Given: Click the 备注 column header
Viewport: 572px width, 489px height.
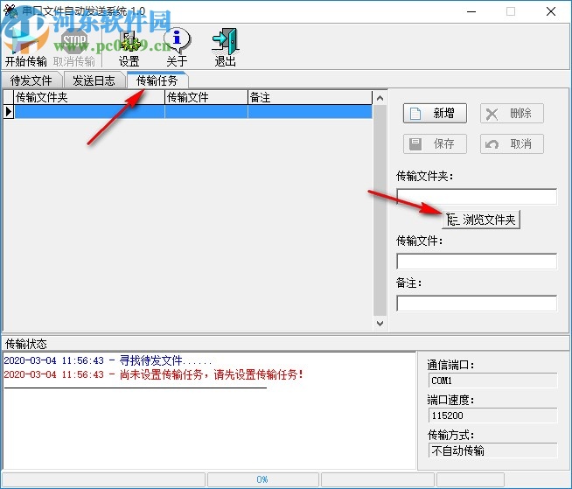Looking at the screenshot, I should click(310, 97).
